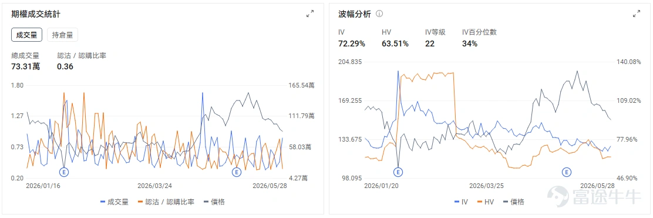This screenshot has height=218, width=653.
Task: Click the first E earnings marker in 波幅分析 chart
Action: click(398, 172)
